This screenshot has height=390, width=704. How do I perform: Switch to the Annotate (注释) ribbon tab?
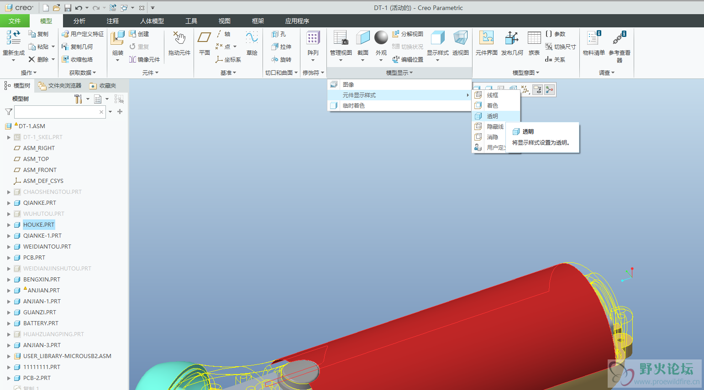(113, 21)
